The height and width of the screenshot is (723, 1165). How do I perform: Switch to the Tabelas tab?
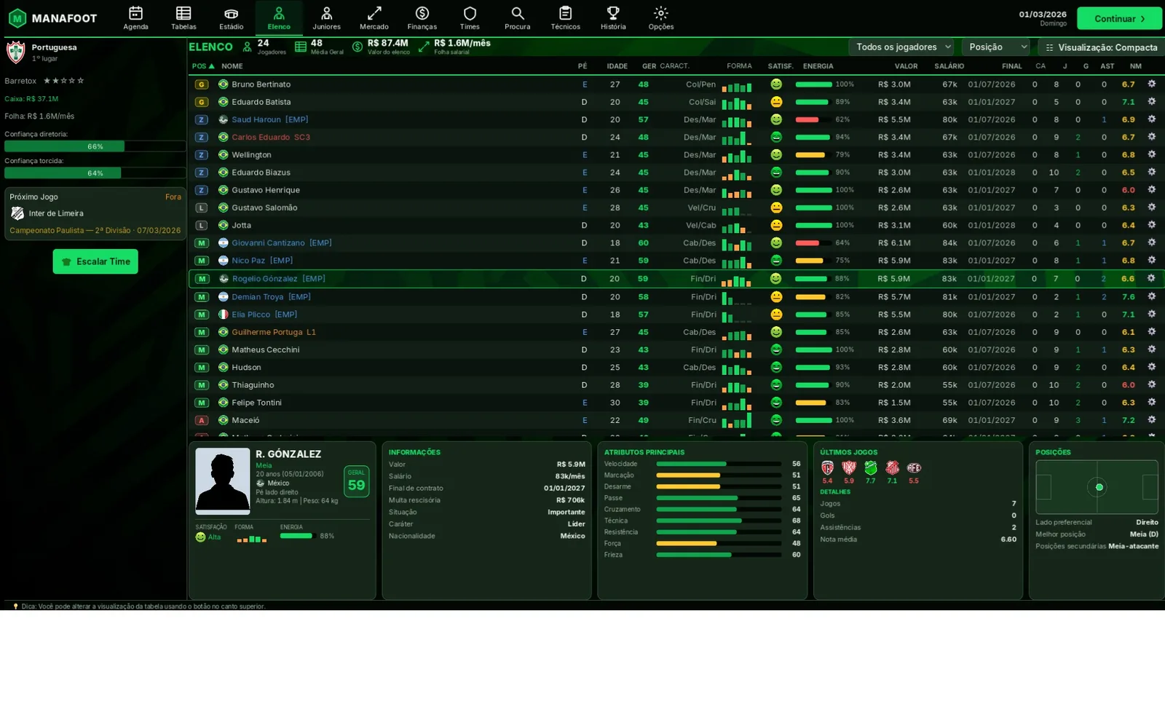pyautogui.click(x=183, y=18)
